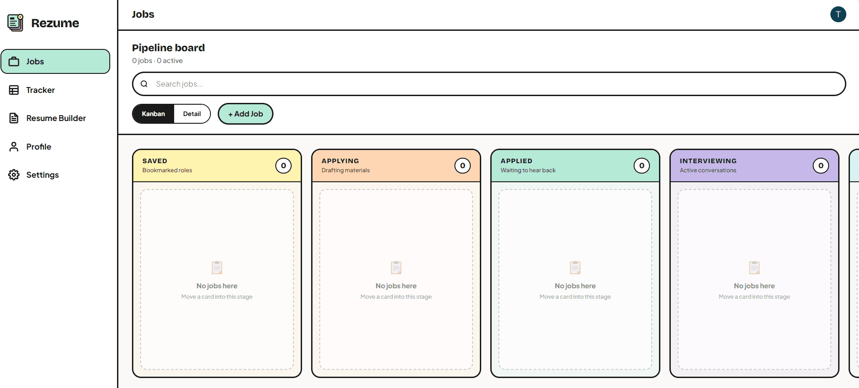Click the Interviewing column count badge
This screenshot has width=859, height=388.
(x=821, y=166)
